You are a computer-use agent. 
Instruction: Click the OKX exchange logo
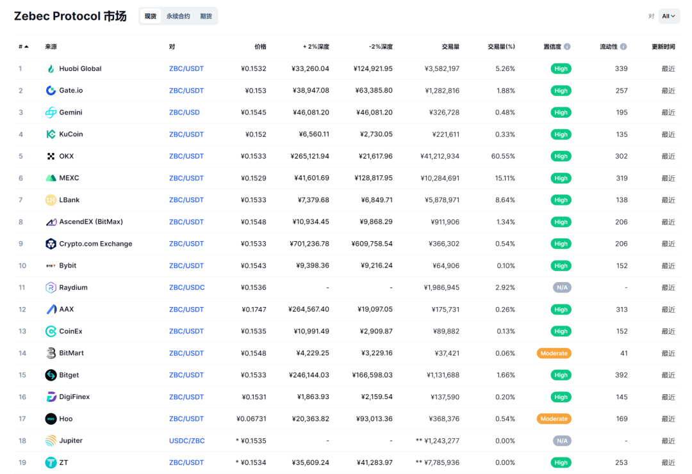51,156
